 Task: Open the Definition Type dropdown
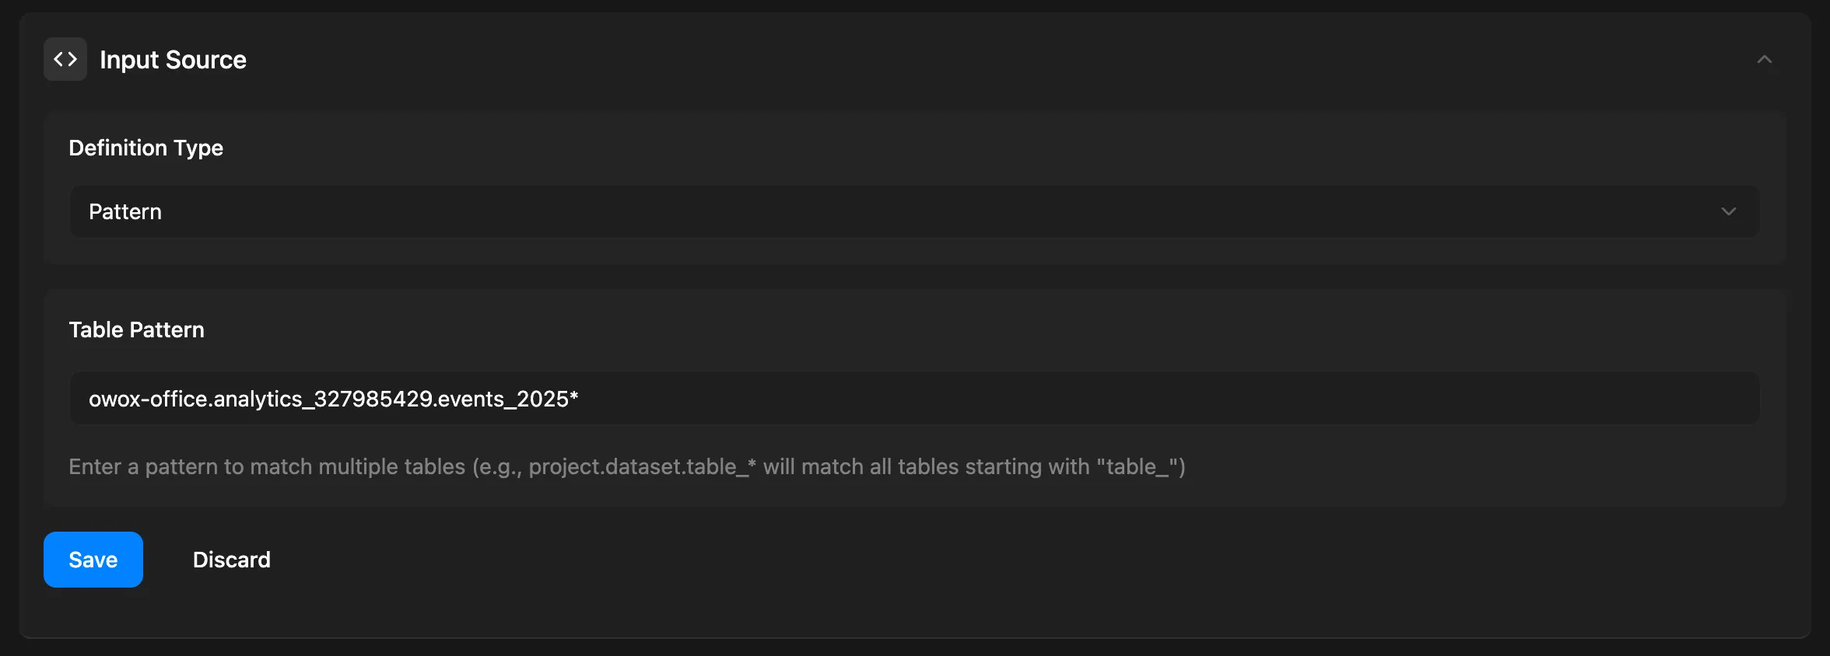coord(913,211)
